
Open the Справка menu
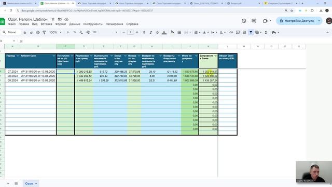[x=132, y=24]
